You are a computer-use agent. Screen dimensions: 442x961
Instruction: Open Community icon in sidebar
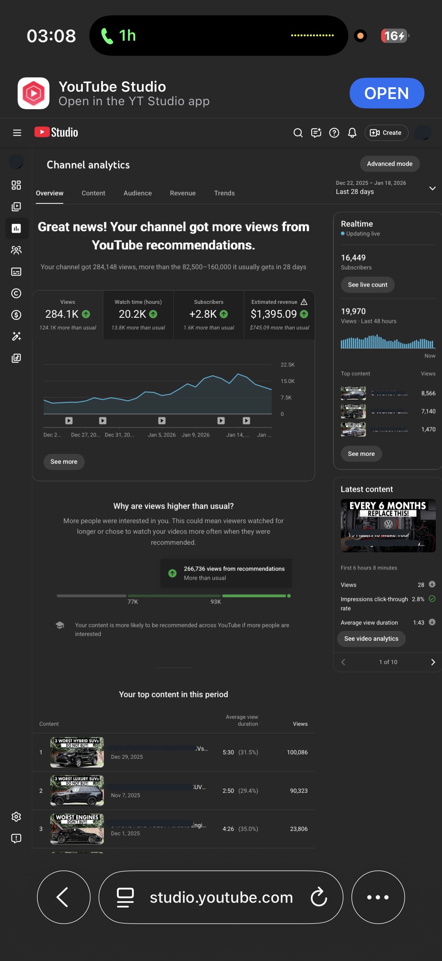[x=16, y=250]
